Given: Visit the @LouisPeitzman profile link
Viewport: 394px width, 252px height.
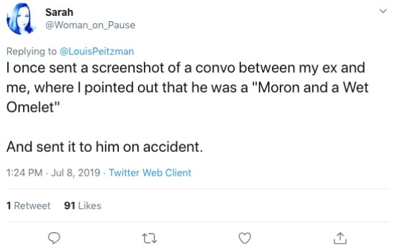Looking at the screenshot, I should 97,51.
